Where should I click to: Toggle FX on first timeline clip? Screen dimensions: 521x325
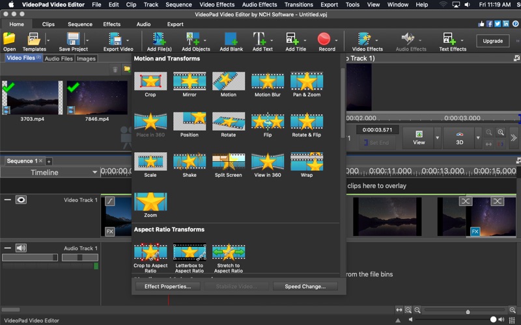[110, 231]
